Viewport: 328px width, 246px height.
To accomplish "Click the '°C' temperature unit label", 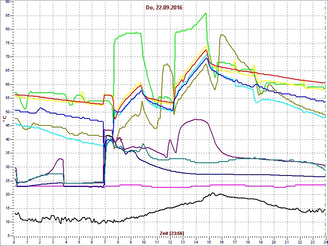I will (4, 119).
